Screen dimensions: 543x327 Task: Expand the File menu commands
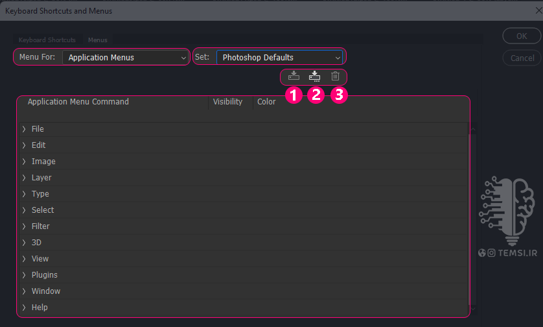coord(24,129)
